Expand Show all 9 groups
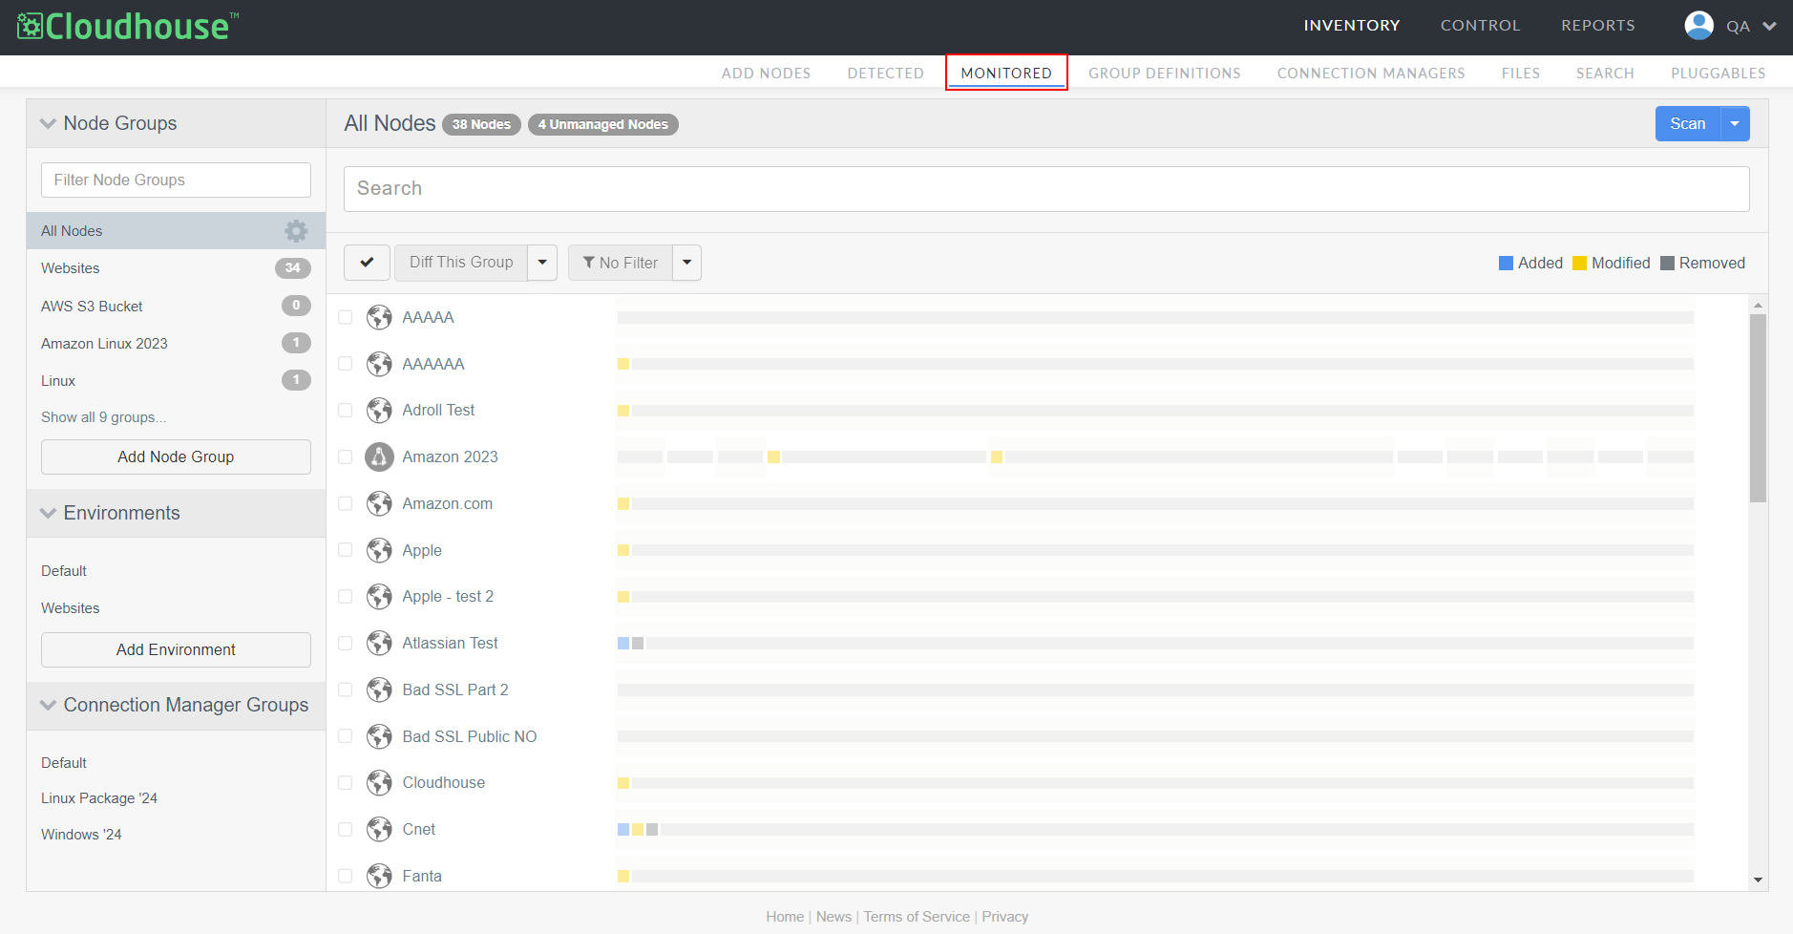Screen dimensions: 1793x934 (103, 417)
